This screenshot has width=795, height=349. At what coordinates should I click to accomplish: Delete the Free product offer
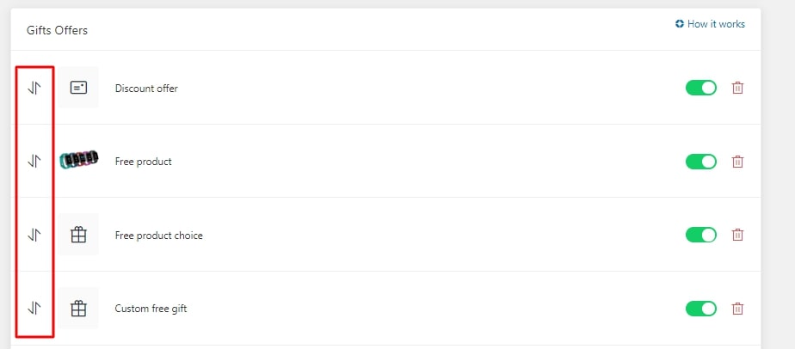coord(737,161)
